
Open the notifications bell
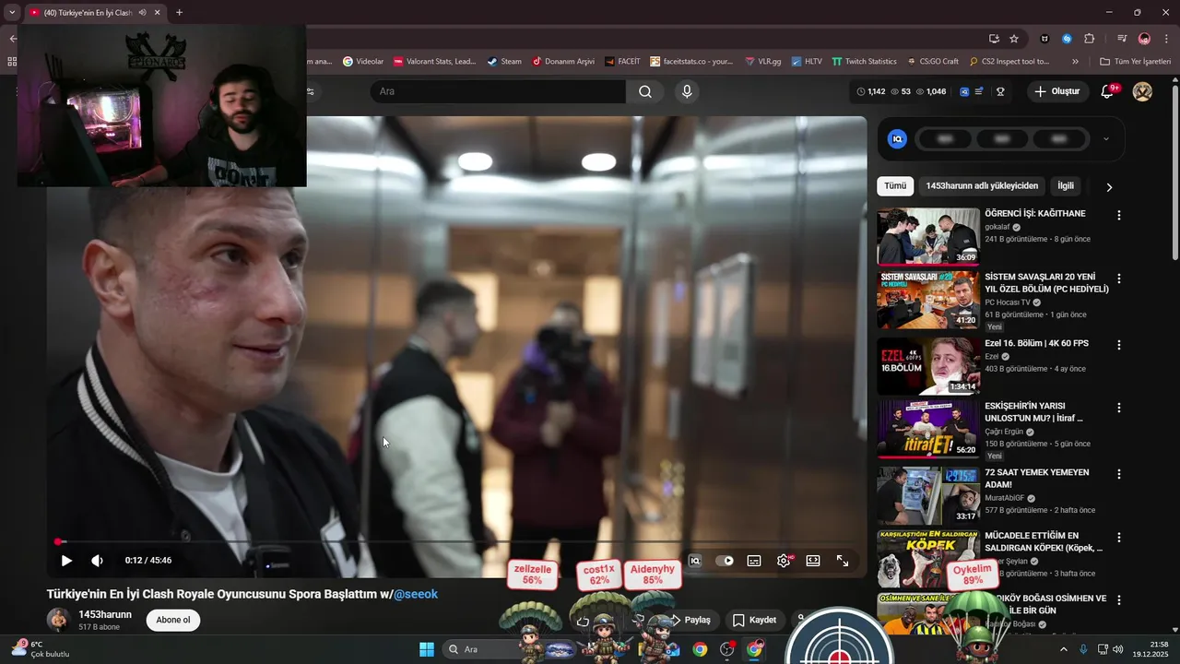1108,91
